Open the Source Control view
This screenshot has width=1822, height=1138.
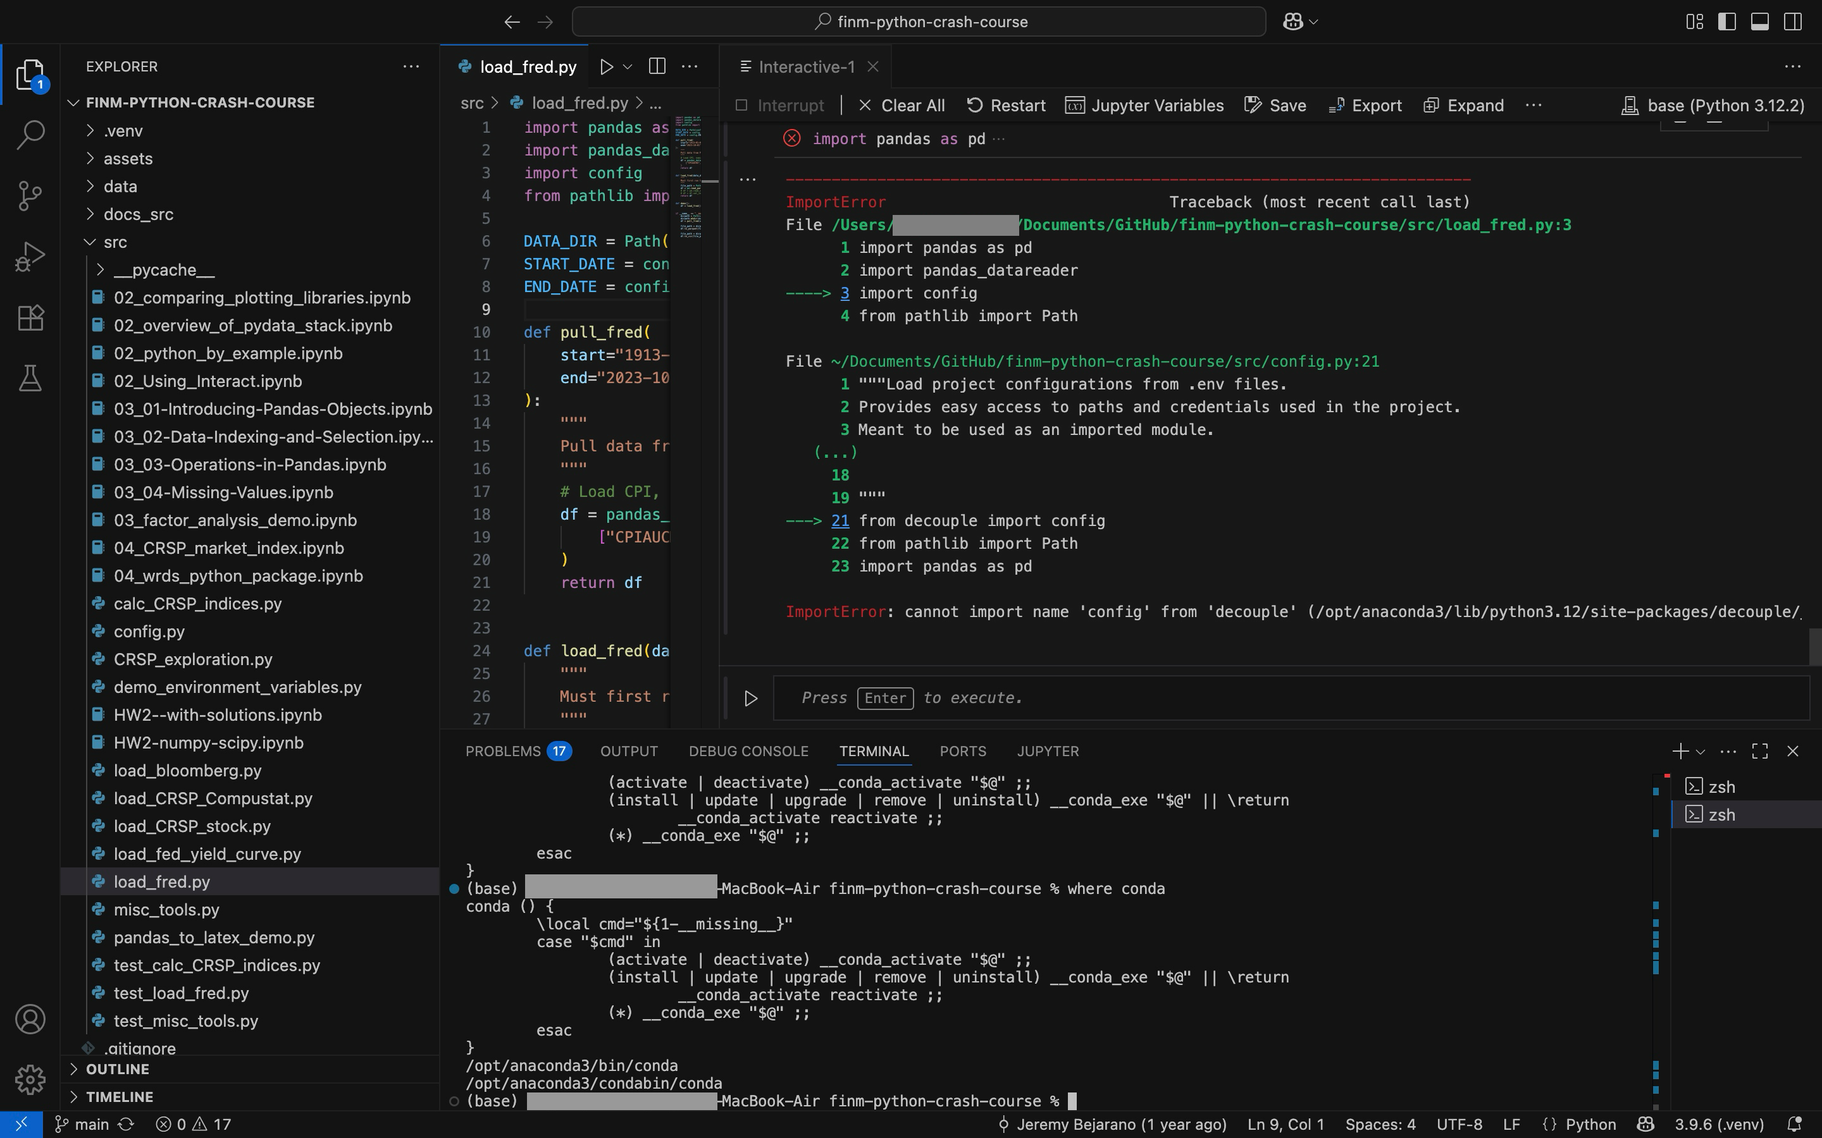coord(30,196)
